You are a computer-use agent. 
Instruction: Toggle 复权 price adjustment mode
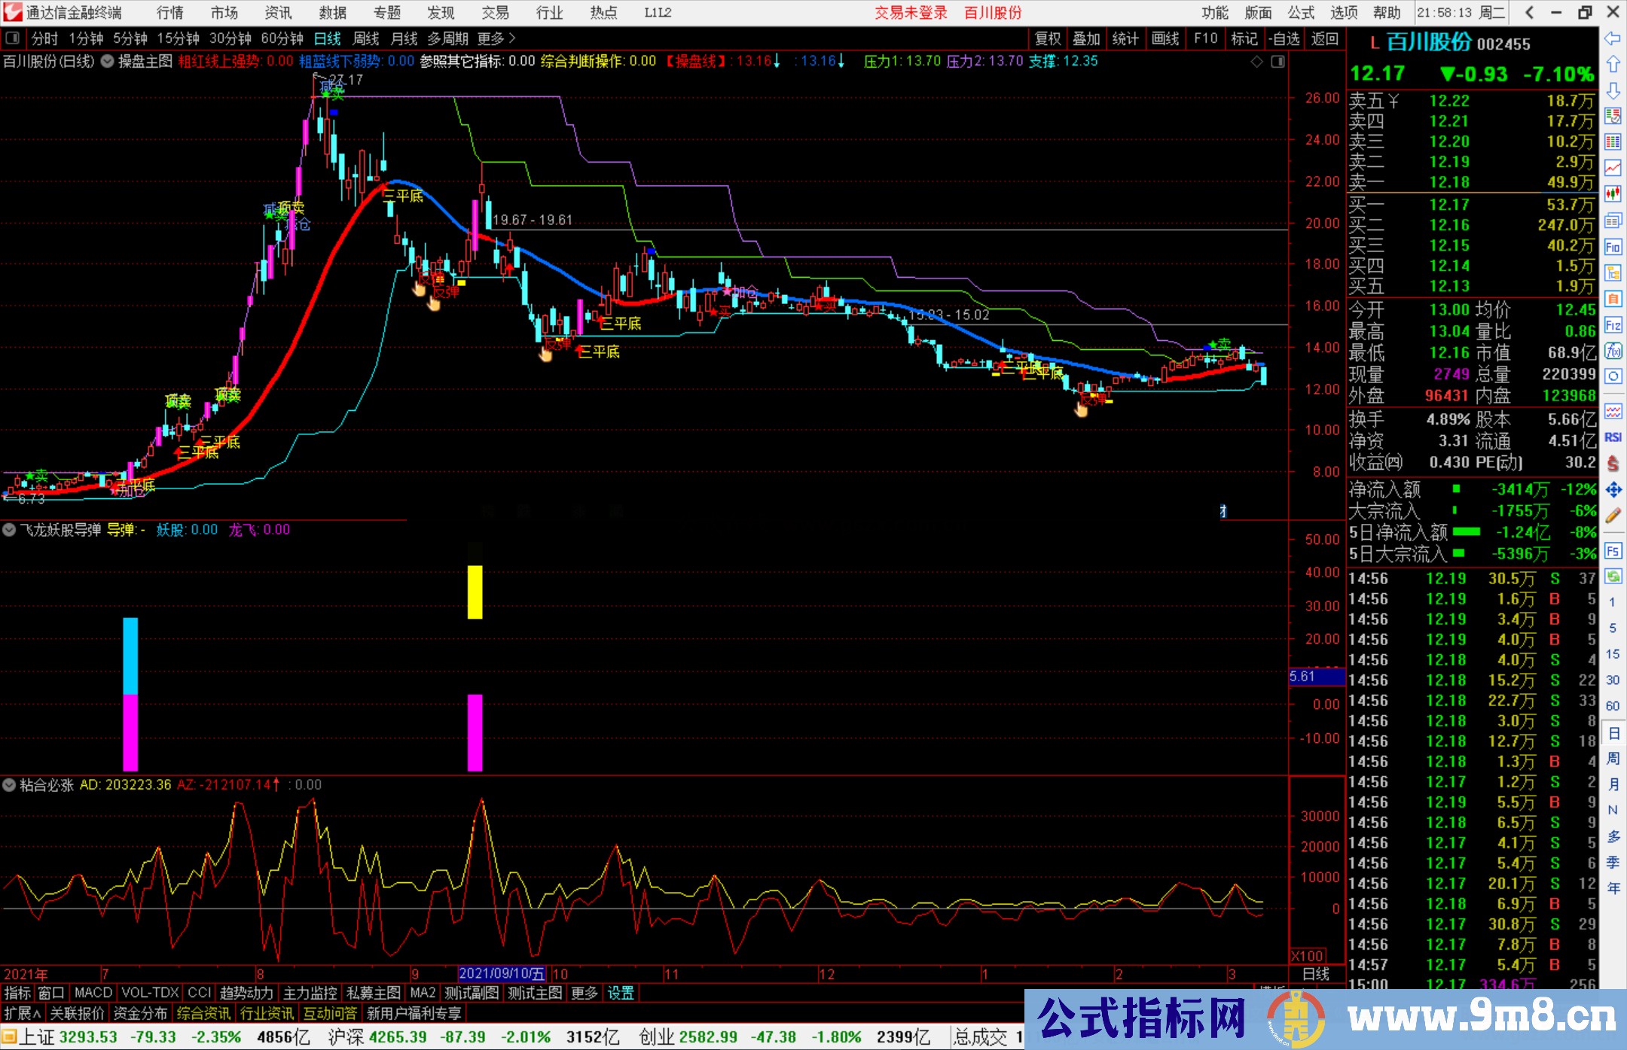[x=1048, y=38]
